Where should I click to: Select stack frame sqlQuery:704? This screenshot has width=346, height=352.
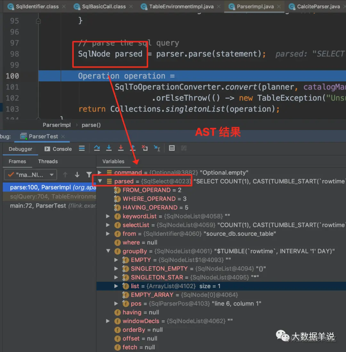[50, 196]
